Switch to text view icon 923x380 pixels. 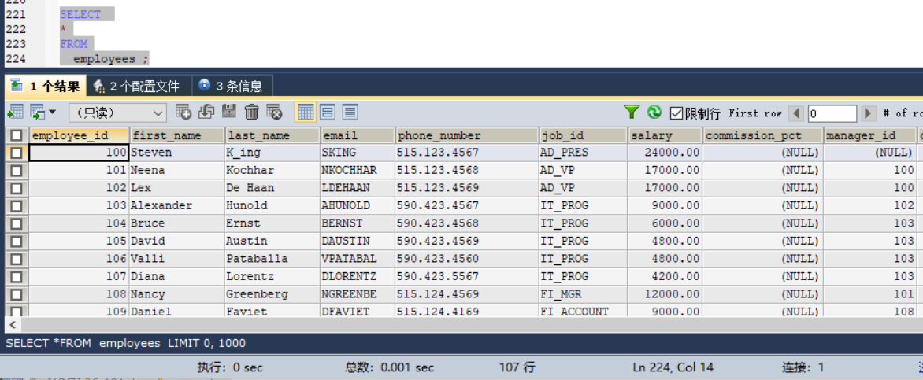click(350, 112)
